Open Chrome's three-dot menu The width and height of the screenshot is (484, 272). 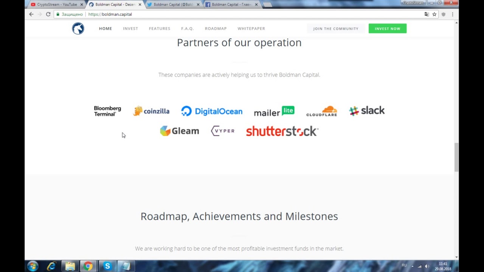point(452,14)
